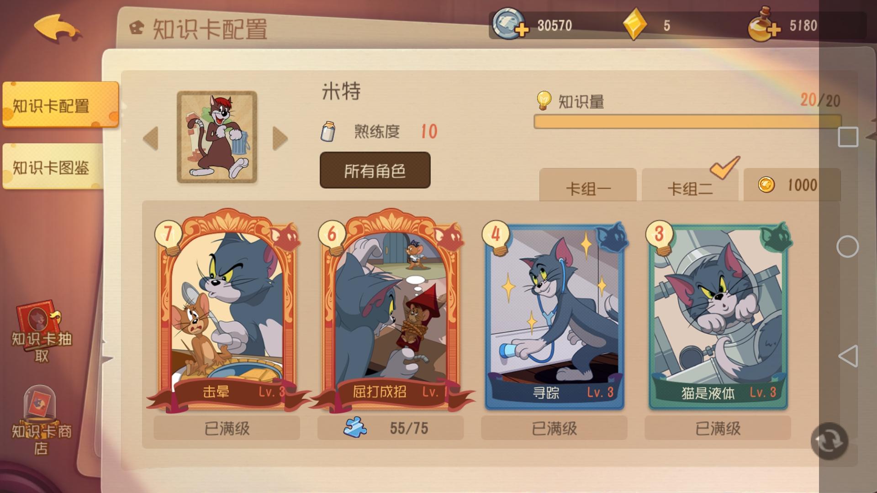Open the 所有角色 character selector
This screenshot has width=877, height=493.
(375, 170)
